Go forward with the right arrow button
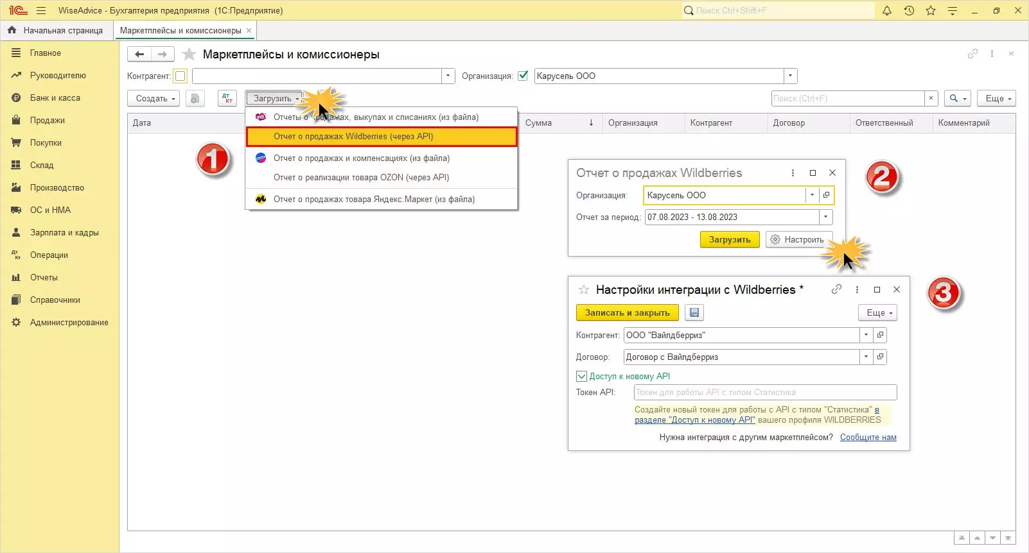The width and height of the screenshot is (1029, 553). [x=163, y=55]
